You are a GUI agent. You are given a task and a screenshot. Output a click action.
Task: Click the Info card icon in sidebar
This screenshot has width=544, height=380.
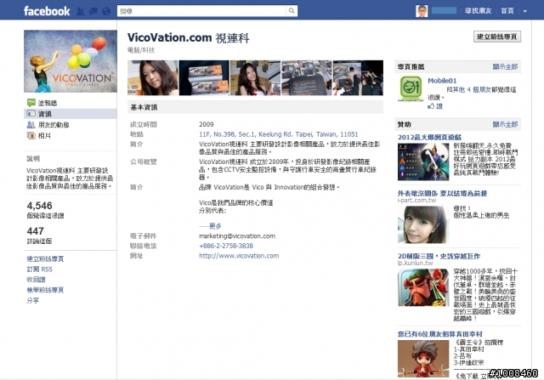pos(31,113)
